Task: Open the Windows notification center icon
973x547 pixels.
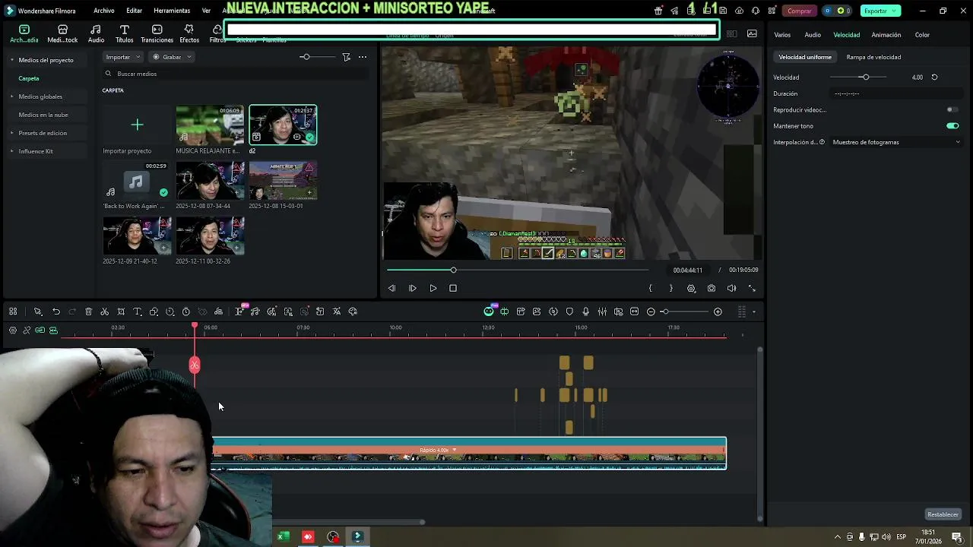Action: [x=957, y=537]
